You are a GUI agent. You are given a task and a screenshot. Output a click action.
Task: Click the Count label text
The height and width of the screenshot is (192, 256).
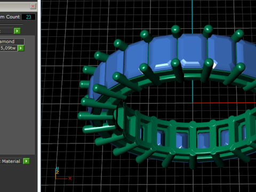pos(13,17)
